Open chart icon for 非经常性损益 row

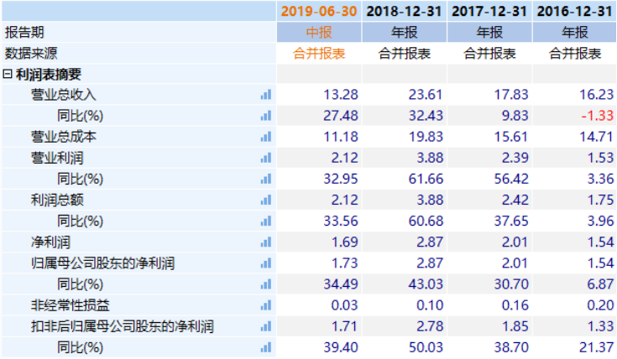click(266, 305)
